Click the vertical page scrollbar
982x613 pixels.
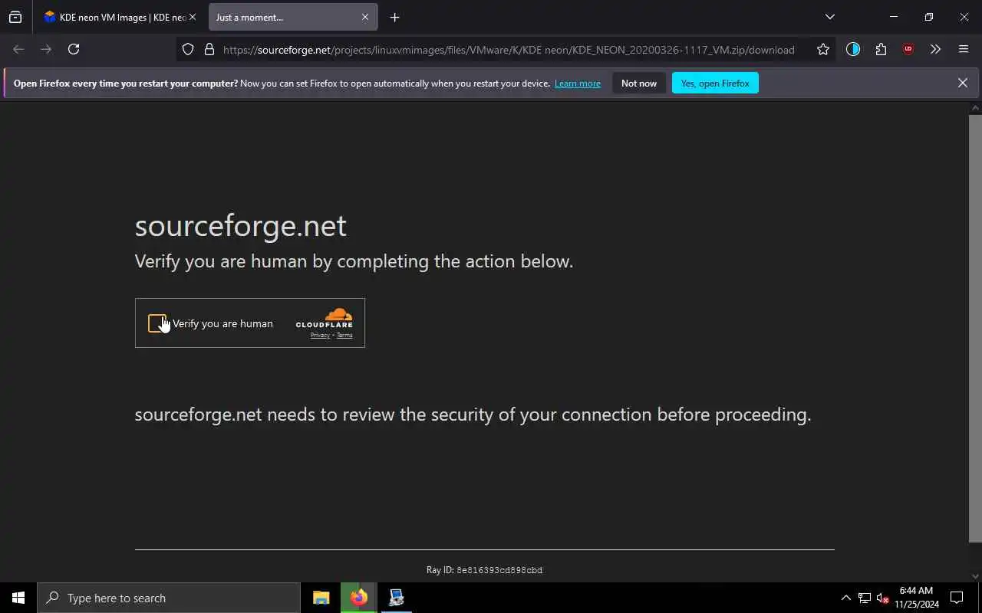tap(975, 329)
